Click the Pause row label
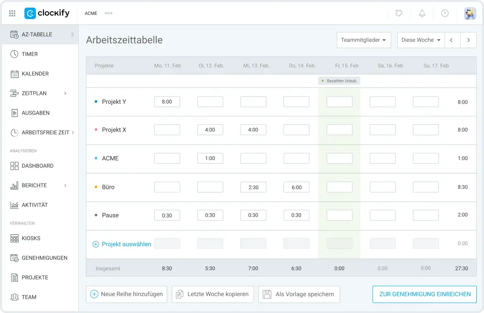Image resolution: width=484 pixels, height=313 pixels. pos(110,215)
